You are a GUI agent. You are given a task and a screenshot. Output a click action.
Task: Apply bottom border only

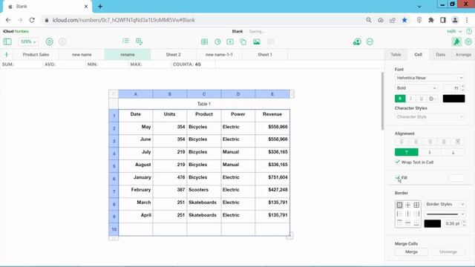pyautogui.click(x=416, y=223)
